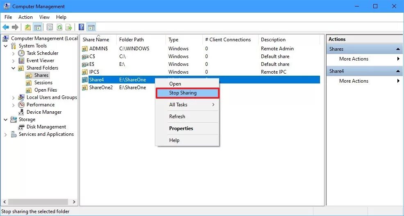This screenshot has height=216, width=404.
Task: Click the tree scrollbar right arrow
Action: [x=74, y=202]
